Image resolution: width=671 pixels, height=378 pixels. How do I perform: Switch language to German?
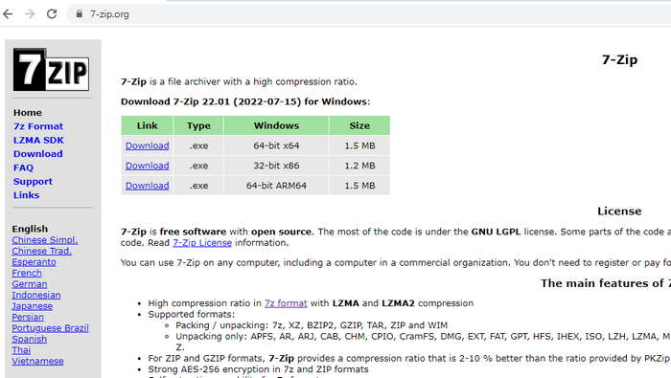[29, 284]
